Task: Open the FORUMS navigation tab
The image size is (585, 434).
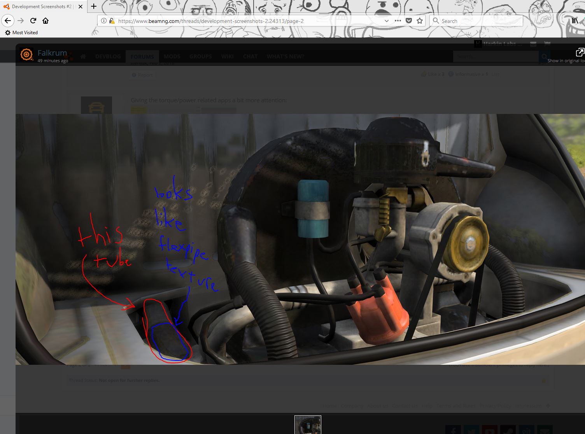Action: coord(142,56)
